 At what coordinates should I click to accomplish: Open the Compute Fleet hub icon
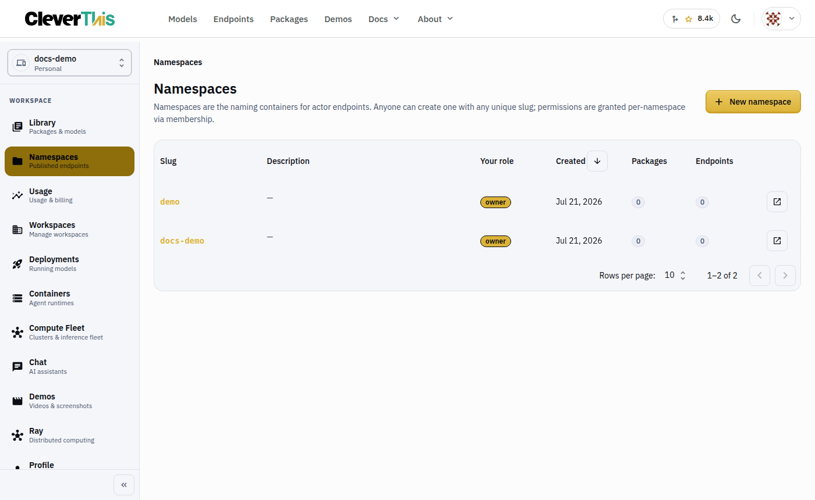point(17,333)
